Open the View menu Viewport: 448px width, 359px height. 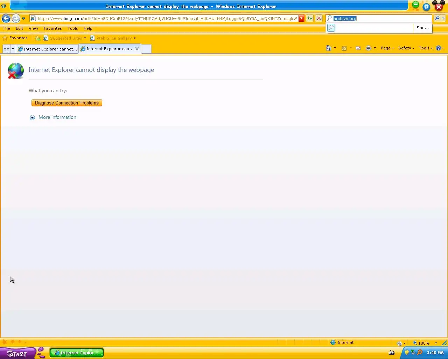tap(34, 28)
